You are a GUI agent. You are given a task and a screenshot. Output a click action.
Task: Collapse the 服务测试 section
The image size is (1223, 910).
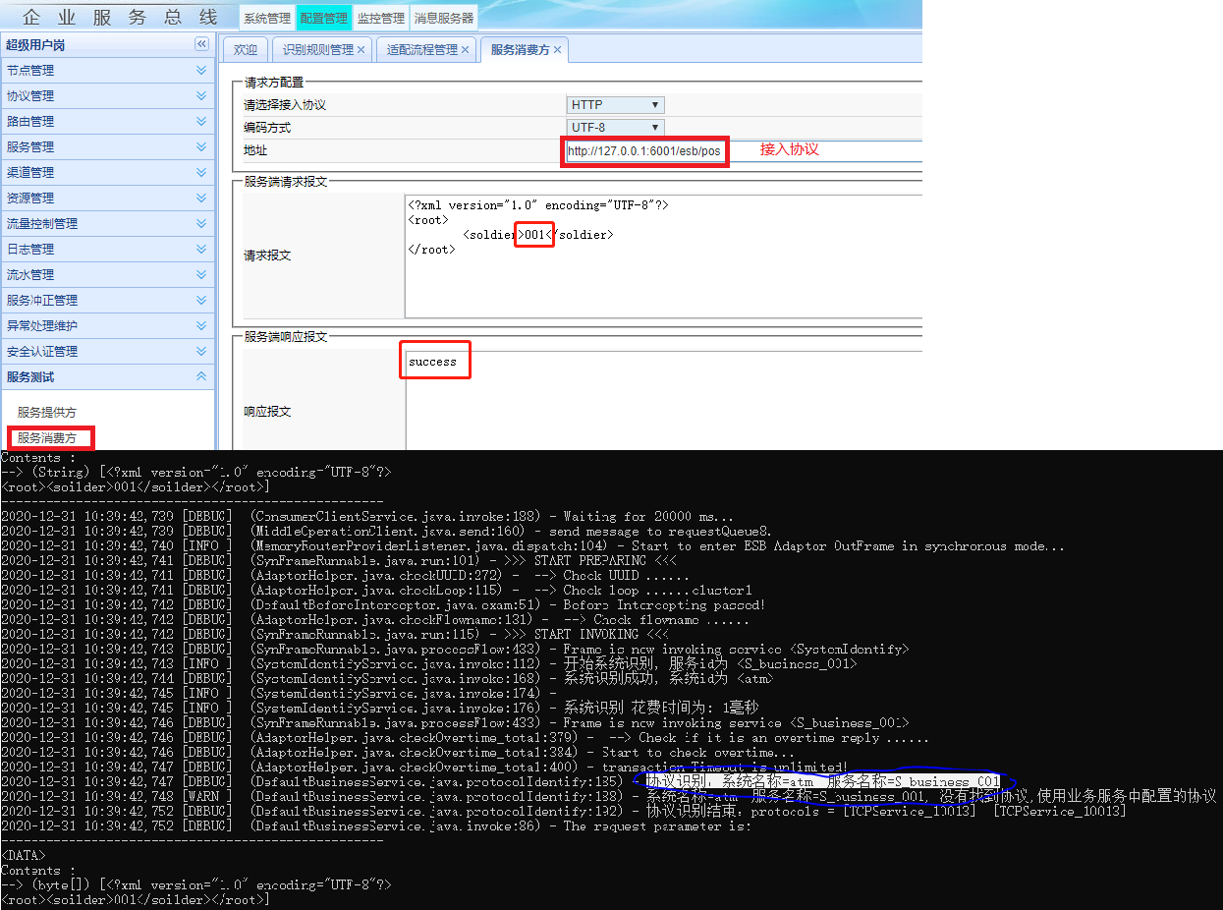pyautogui.click(x=201, y=377)
